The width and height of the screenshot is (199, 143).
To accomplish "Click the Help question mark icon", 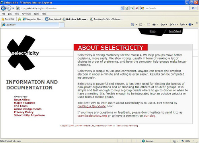I will (190, 25).
